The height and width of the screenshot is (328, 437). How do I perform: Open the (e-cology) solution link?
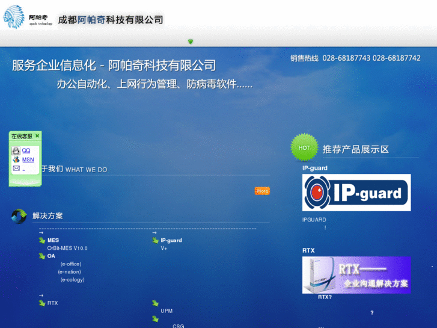click(x=72, y=279)
